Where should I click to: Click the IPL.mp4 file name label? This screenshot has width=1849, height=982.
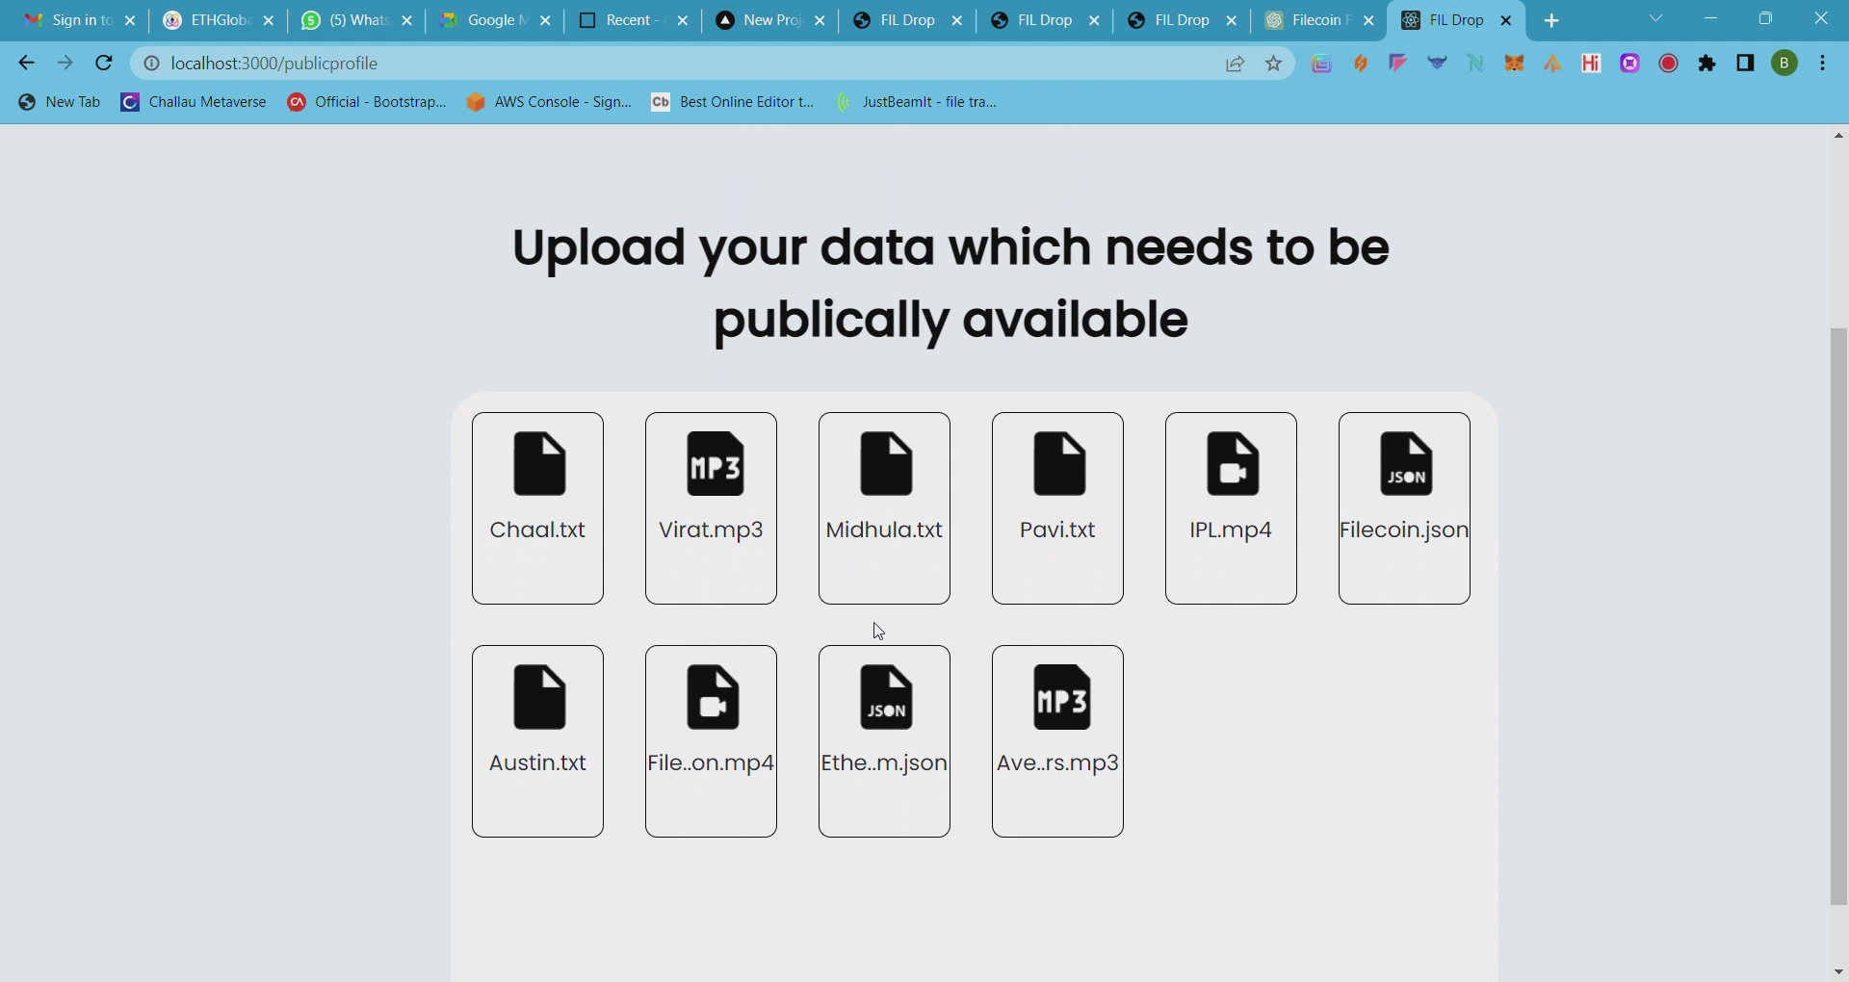point(1231,530)
